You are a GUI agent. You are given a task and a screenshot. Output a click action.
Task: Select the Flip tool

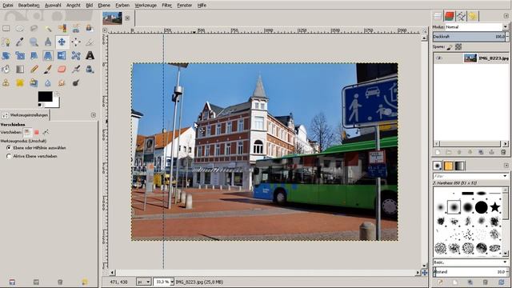[x=62, y=56]
